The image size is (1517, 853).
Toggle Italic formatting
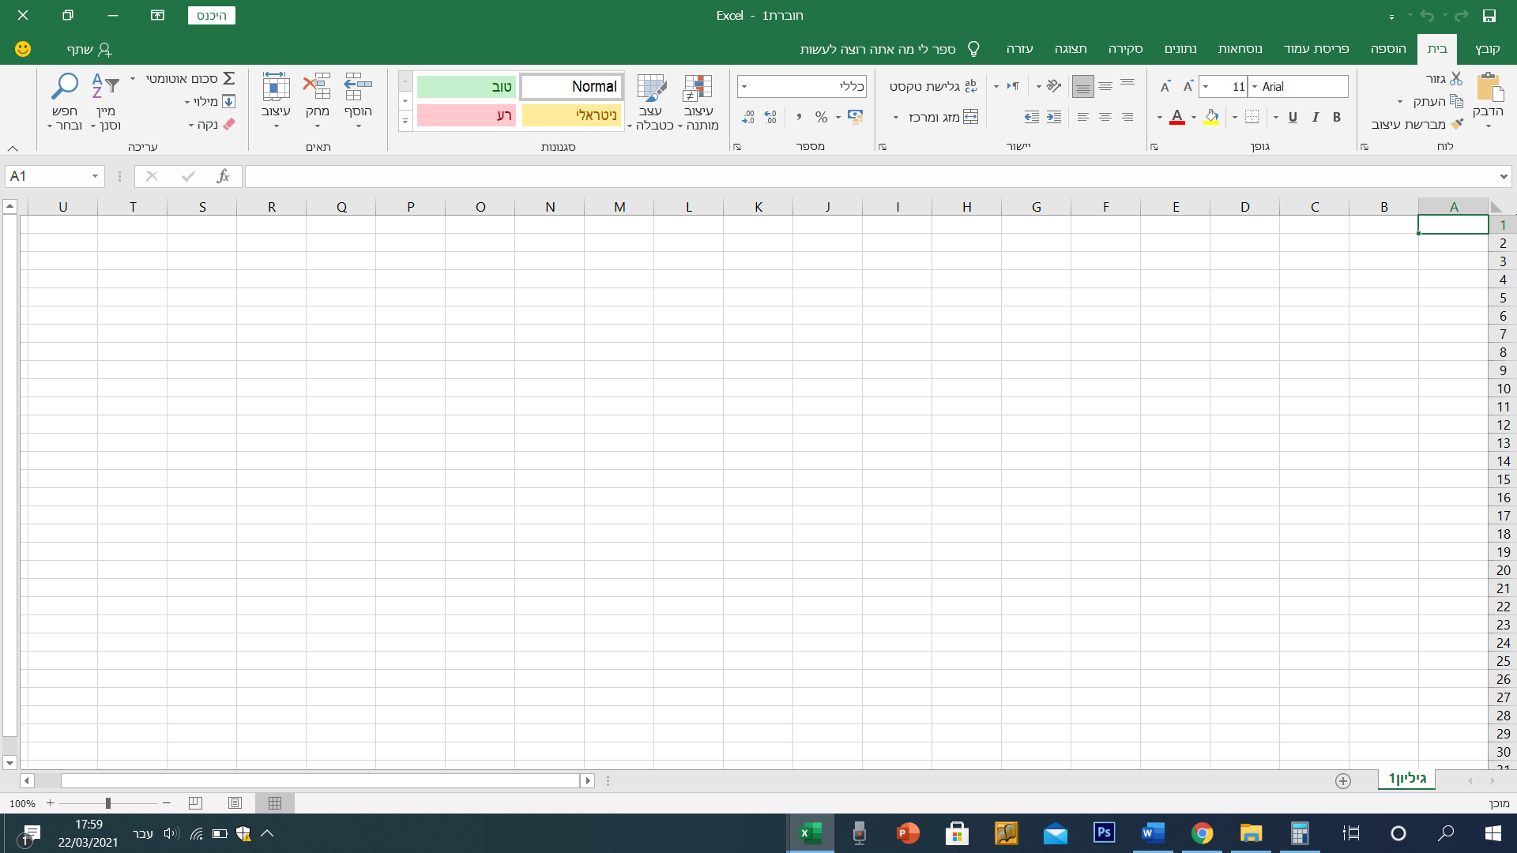click(x=1315, y=117)
